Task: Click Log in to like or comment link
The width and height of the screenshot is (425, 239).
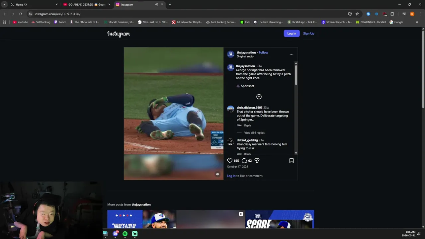Action: [231, 176]
